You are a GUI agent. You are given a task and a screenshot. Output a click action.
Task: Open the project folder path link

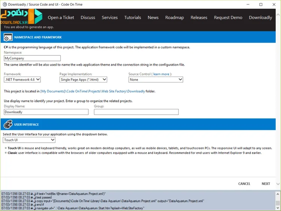click(x=93, y=91)
